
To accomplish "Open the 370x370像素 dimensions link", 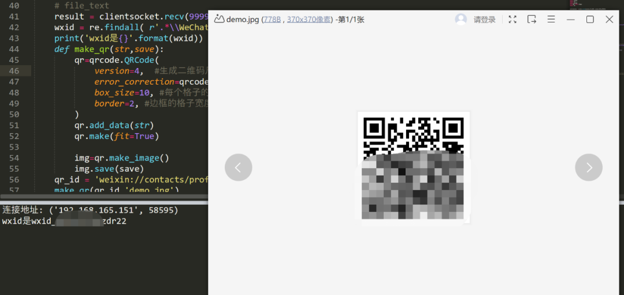I will tap(309, 20).
